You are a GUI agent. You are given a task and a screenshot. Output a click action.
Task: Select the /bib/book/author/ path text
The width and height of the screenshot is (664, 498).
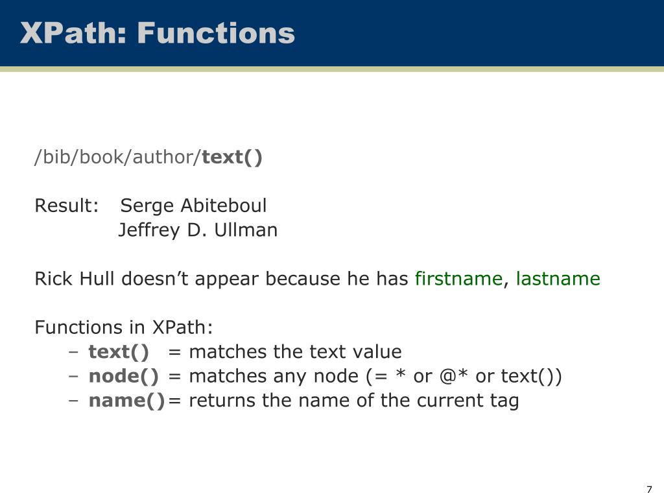(118, 157)
